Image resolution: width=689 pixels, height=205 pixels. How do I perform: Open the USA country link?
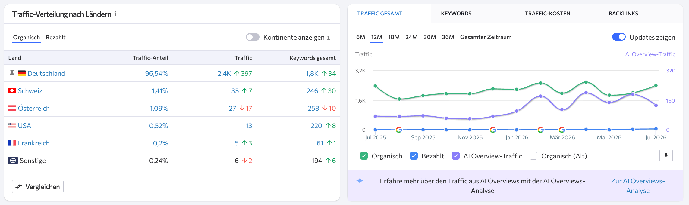(x=24, y=126)
